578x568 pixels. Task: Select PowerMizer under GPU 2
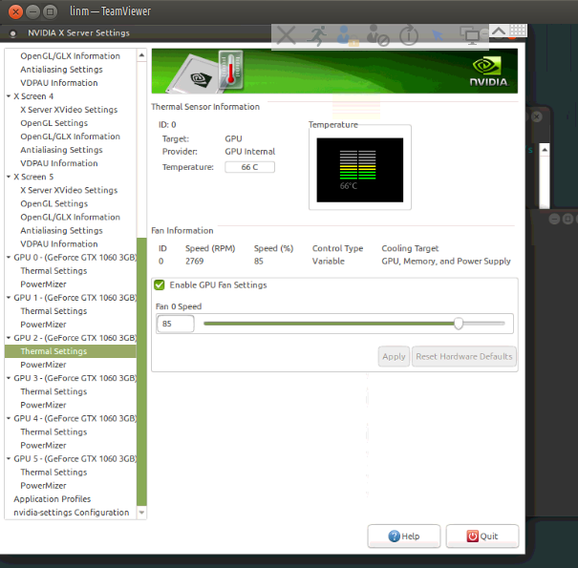[44, 365]
